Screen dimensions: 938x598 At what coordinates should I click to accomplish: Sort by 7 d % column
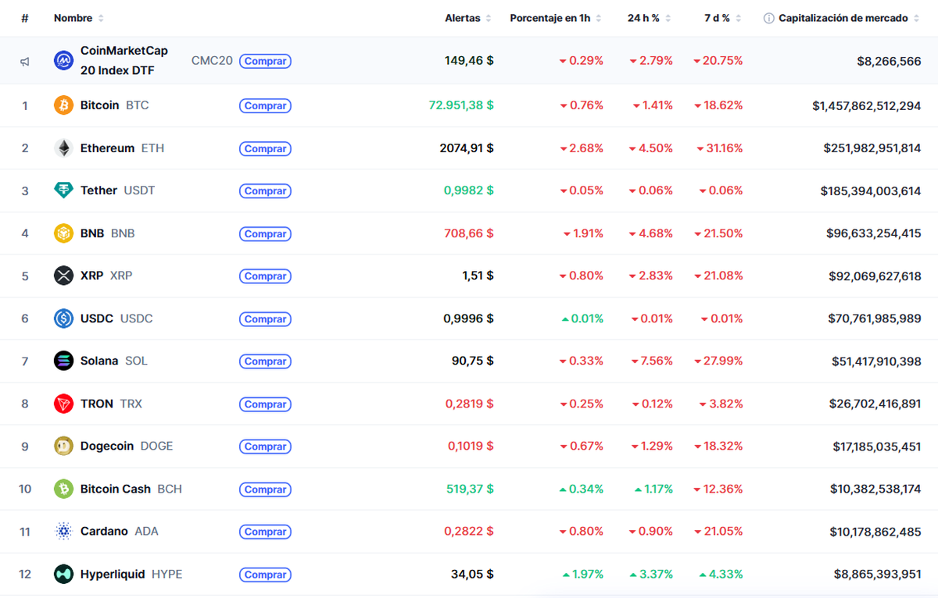click(x=715, y=18)
